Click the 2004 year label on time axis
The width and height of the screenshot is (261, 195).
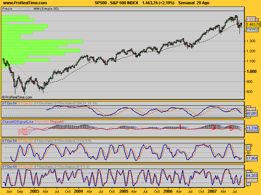click(78, 191)
